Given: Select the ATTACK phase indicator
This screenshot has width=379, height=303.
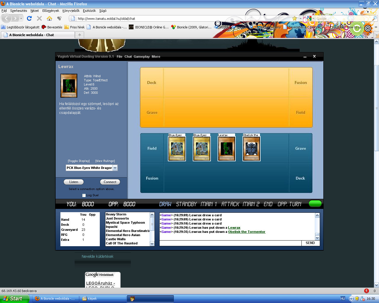Looking at the screenshot, I should click(x=231, y=204).
